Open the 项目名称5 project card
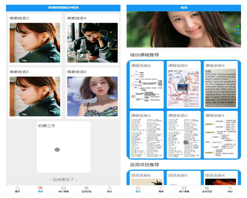The image size is (247, 198). point(184,178)
